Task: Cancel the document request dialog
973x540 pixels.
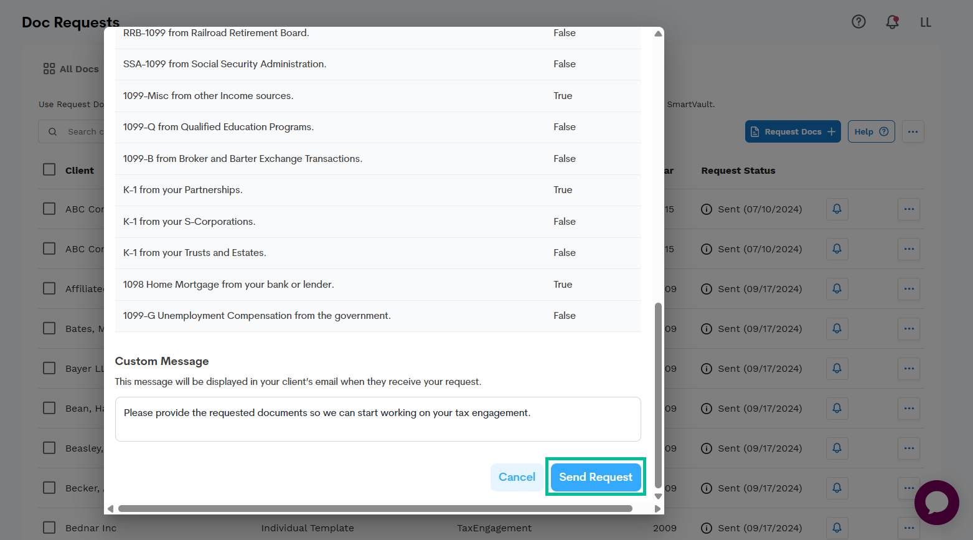Action: [517, 477]
